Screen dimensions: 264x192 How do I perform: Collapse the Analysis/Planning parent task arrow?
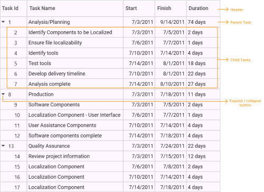(3, 22)
